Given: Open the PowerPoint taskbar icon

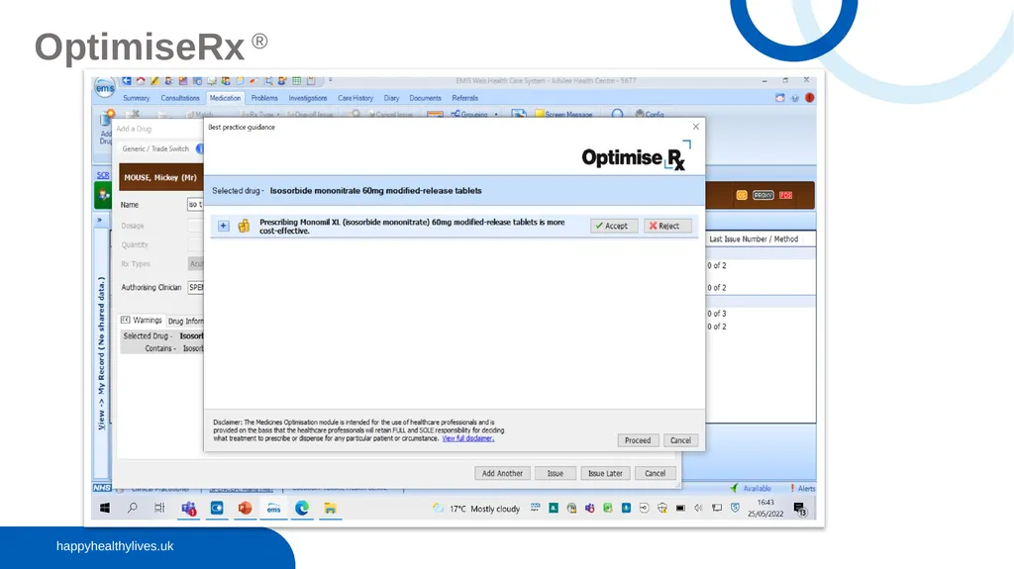Looking at the screenshot, I should pyautogui.click(x=245, y=509).
